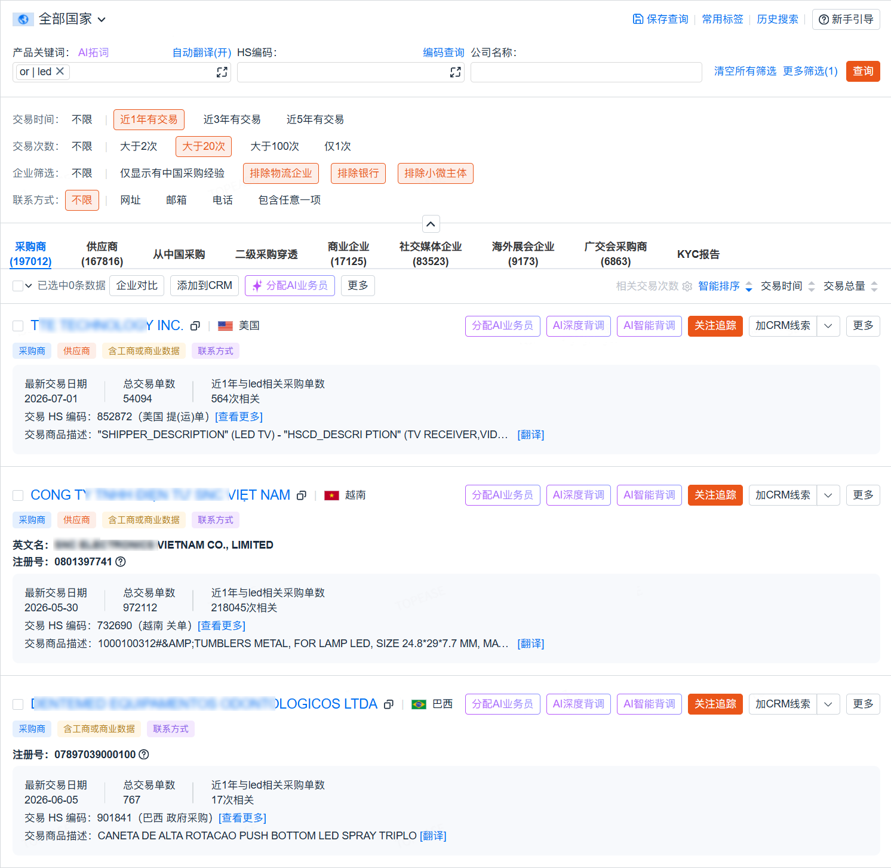
Task: Open 更多 menu for the 巴西 company
Action: (x=863, y=704)
